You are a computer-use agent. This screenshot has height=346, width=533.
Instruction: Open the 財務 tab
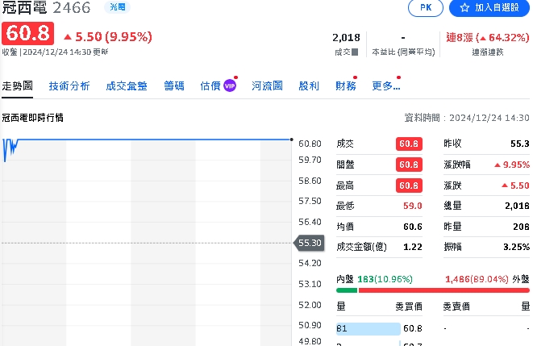346,86
